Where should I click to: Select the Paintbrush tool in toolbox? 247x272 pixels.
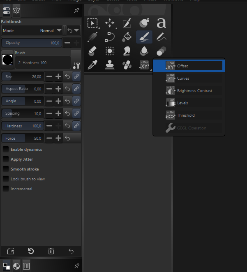[x=144, y=37]
